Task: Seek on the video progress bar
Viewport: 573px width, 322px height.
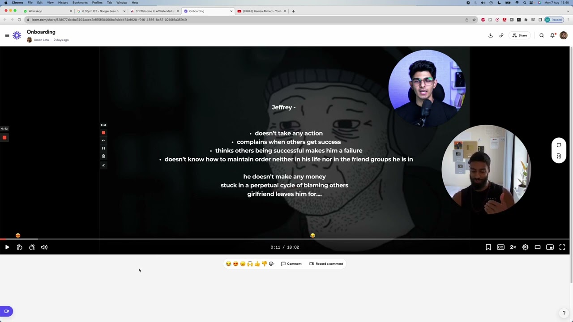Action: (285, 239)
